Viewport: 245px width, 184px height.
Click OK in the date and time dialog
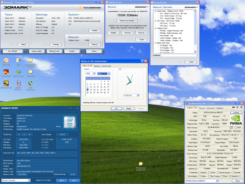pos(116,108)
